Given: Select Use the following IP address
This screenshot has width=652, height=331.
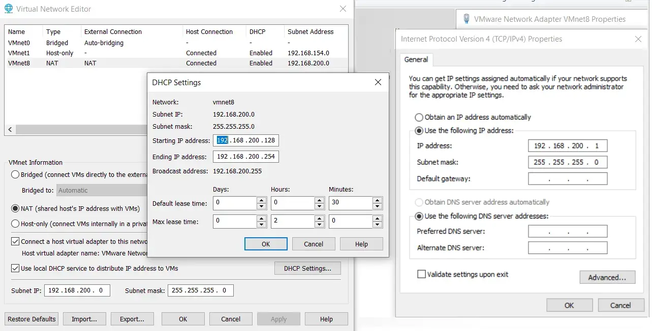Looking at the screenshot, I should pos(419,130).
